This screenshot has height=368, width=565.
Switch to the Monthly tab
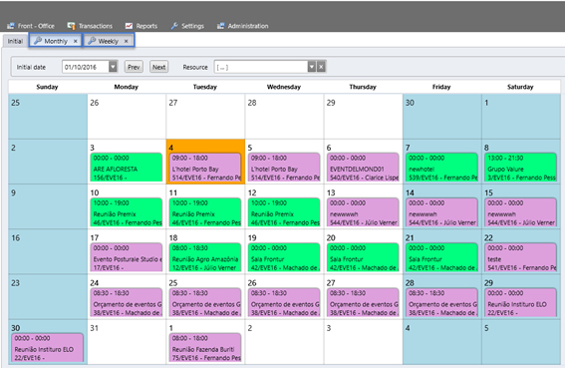click(56, 41)
